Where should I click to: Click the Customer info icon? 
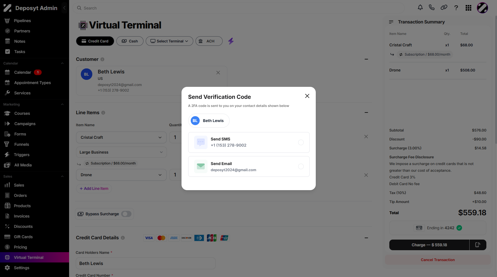pos(102,59)
